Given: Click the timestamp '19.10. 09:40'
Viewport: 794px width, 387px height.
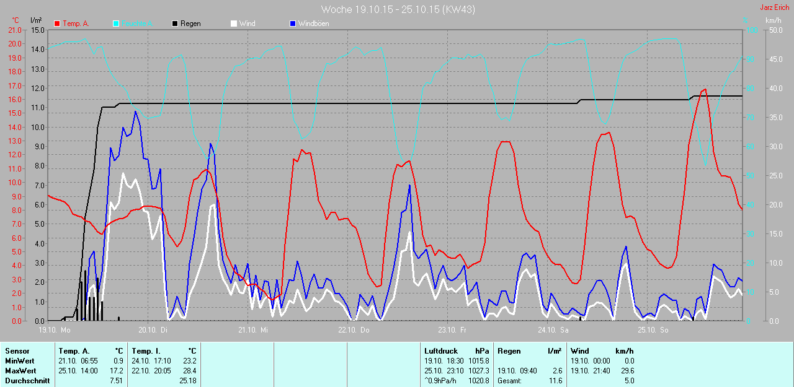Looking at the screenshot, I should (517, 371).
